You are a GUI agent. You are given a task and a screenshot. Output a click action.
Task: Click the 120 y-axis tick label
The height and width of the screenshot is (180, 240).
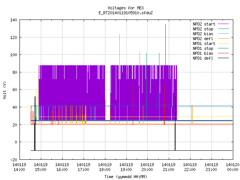click(x=13, y=37)
